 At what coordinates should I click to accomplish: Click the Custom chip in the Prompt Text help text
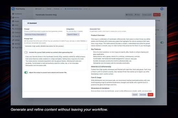(x=84, y=41)
